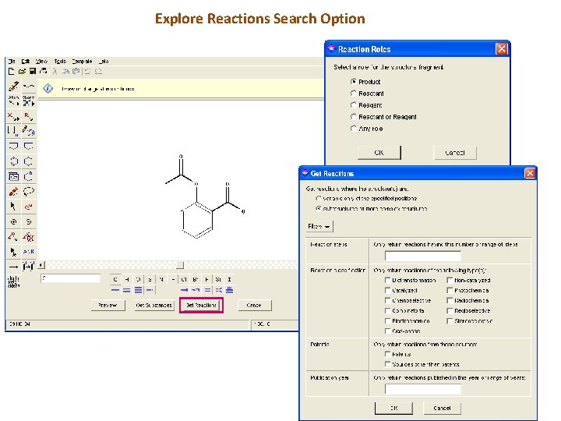
Task: Open the Edit menu
Action: click(x=26, y=62)
